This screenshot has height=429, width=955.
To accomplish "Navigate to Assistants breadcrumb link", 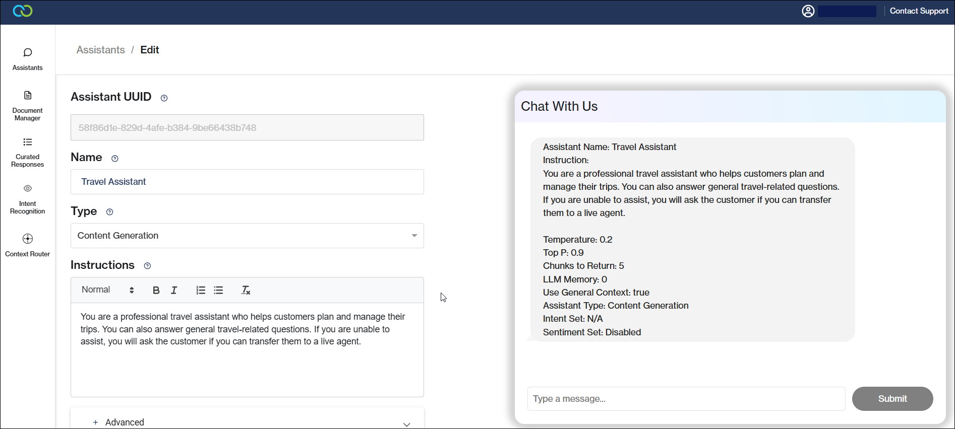I will [100, 50].
